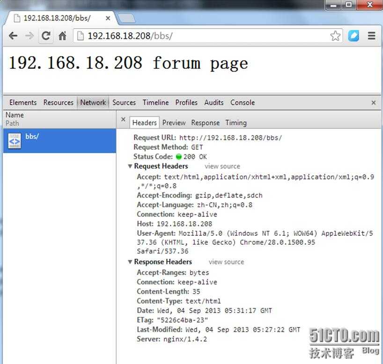Minimize the browser window
The height and width of the screenshot is (364, 383).
[333, 5]
